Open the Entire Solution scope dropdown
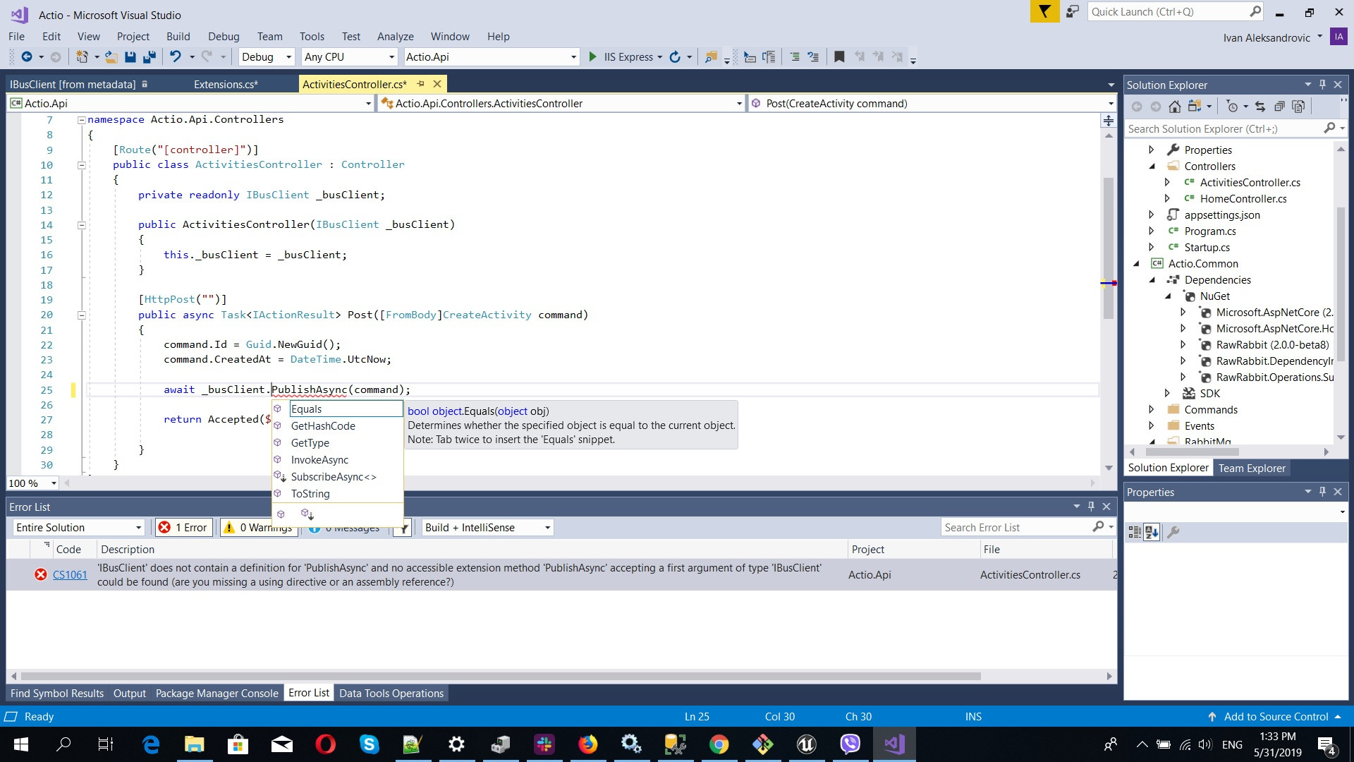 [79, 528]
